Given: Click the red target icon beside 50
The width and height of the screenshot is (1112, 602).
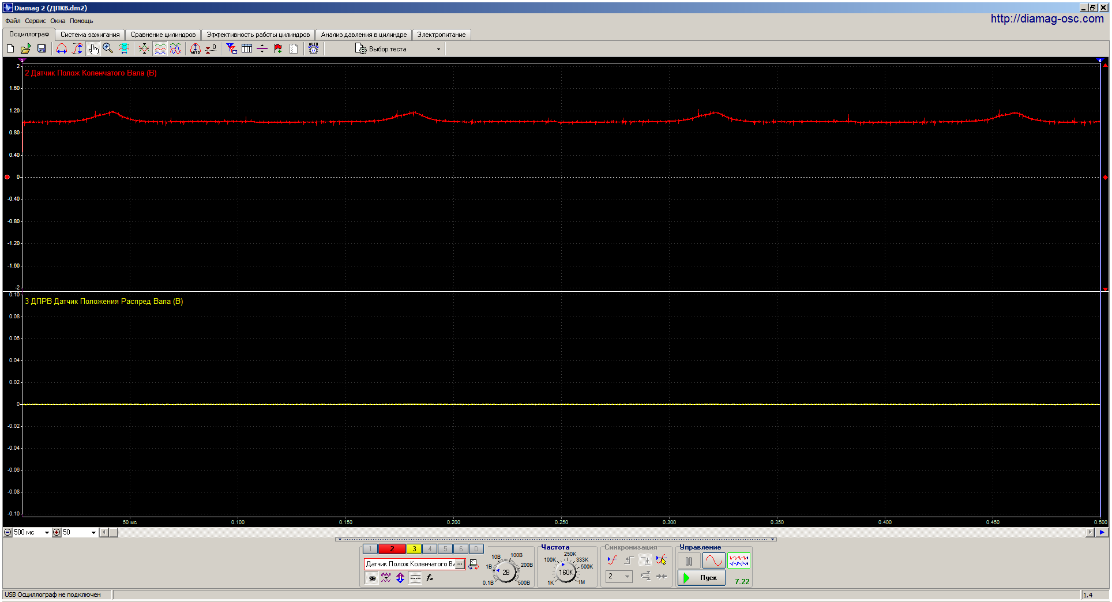Looking at the screenshot, I should point(57,532).
